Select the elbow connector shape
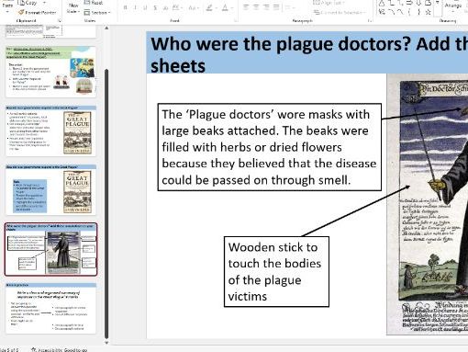468x352 pixels. (391, 3)
